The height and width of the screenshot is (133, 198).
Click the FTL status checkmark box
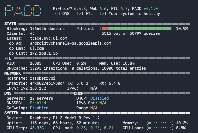coord(80,14)
